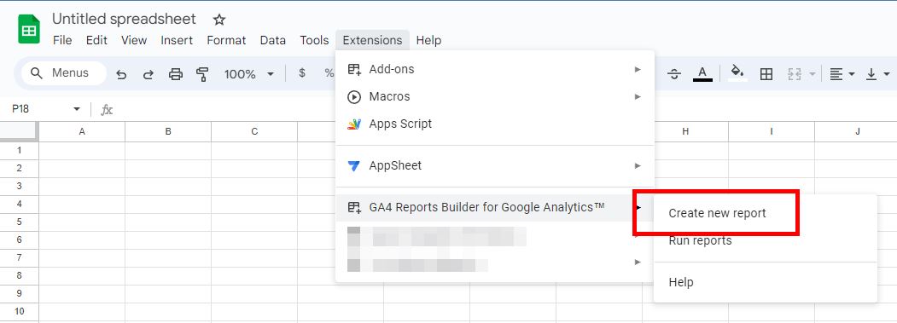Click the arrow beside Add-ons
The image size is (897, 323).
[638, 69]
